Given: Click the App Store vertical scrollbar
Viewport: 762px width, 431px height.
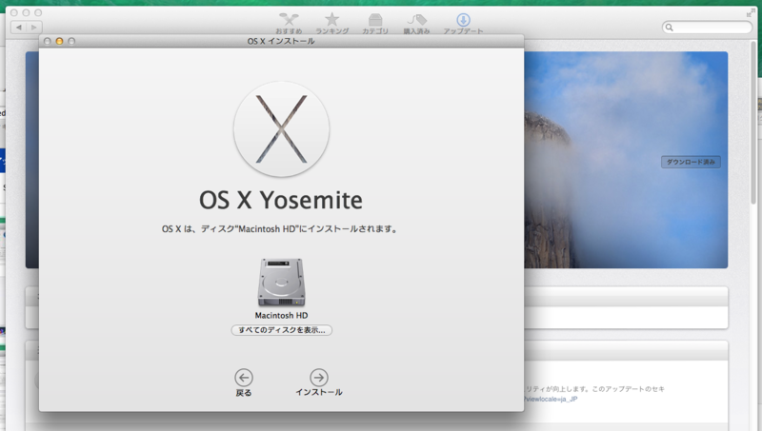Looking at the screenshot, I should [x=754, y=122].
